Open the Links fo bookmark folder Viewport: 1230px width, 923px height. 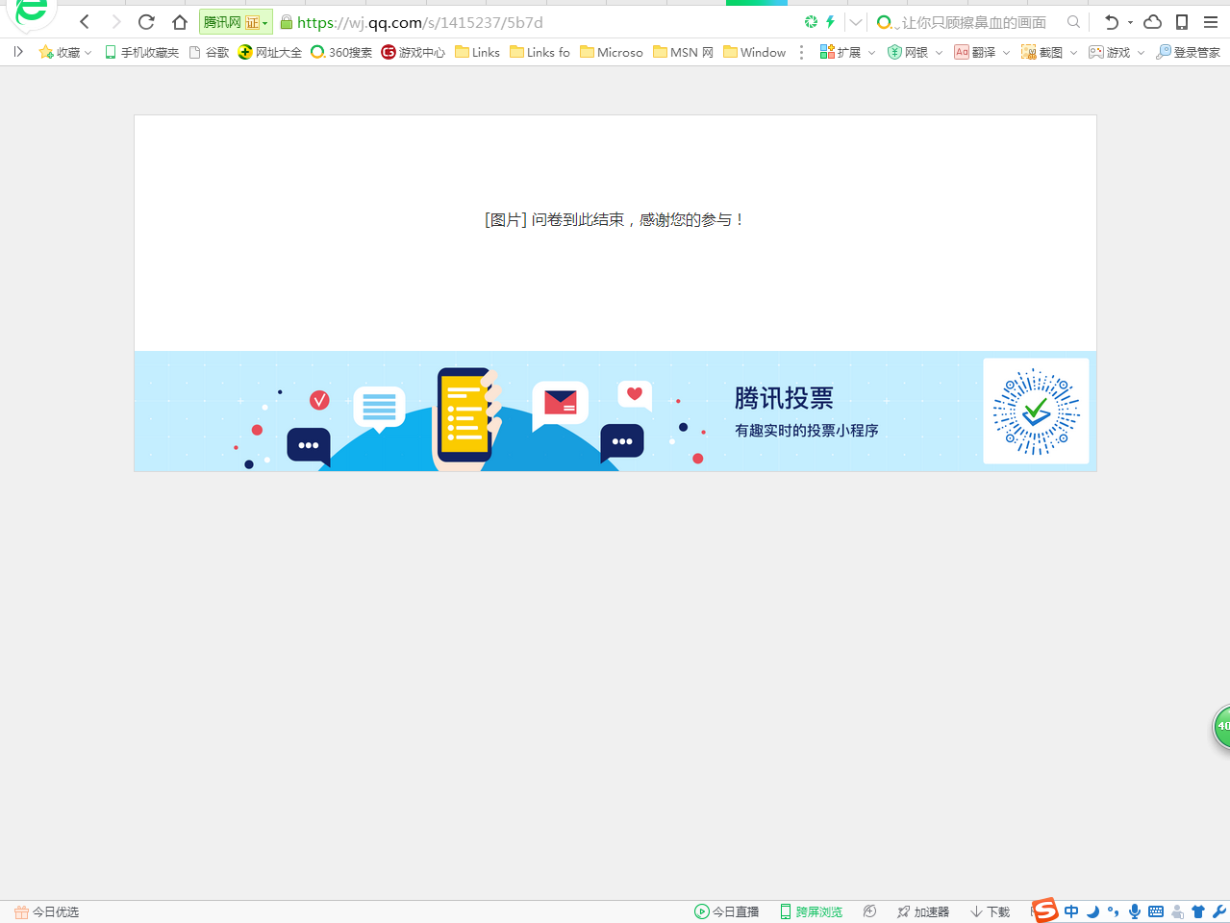coord(540,52)
